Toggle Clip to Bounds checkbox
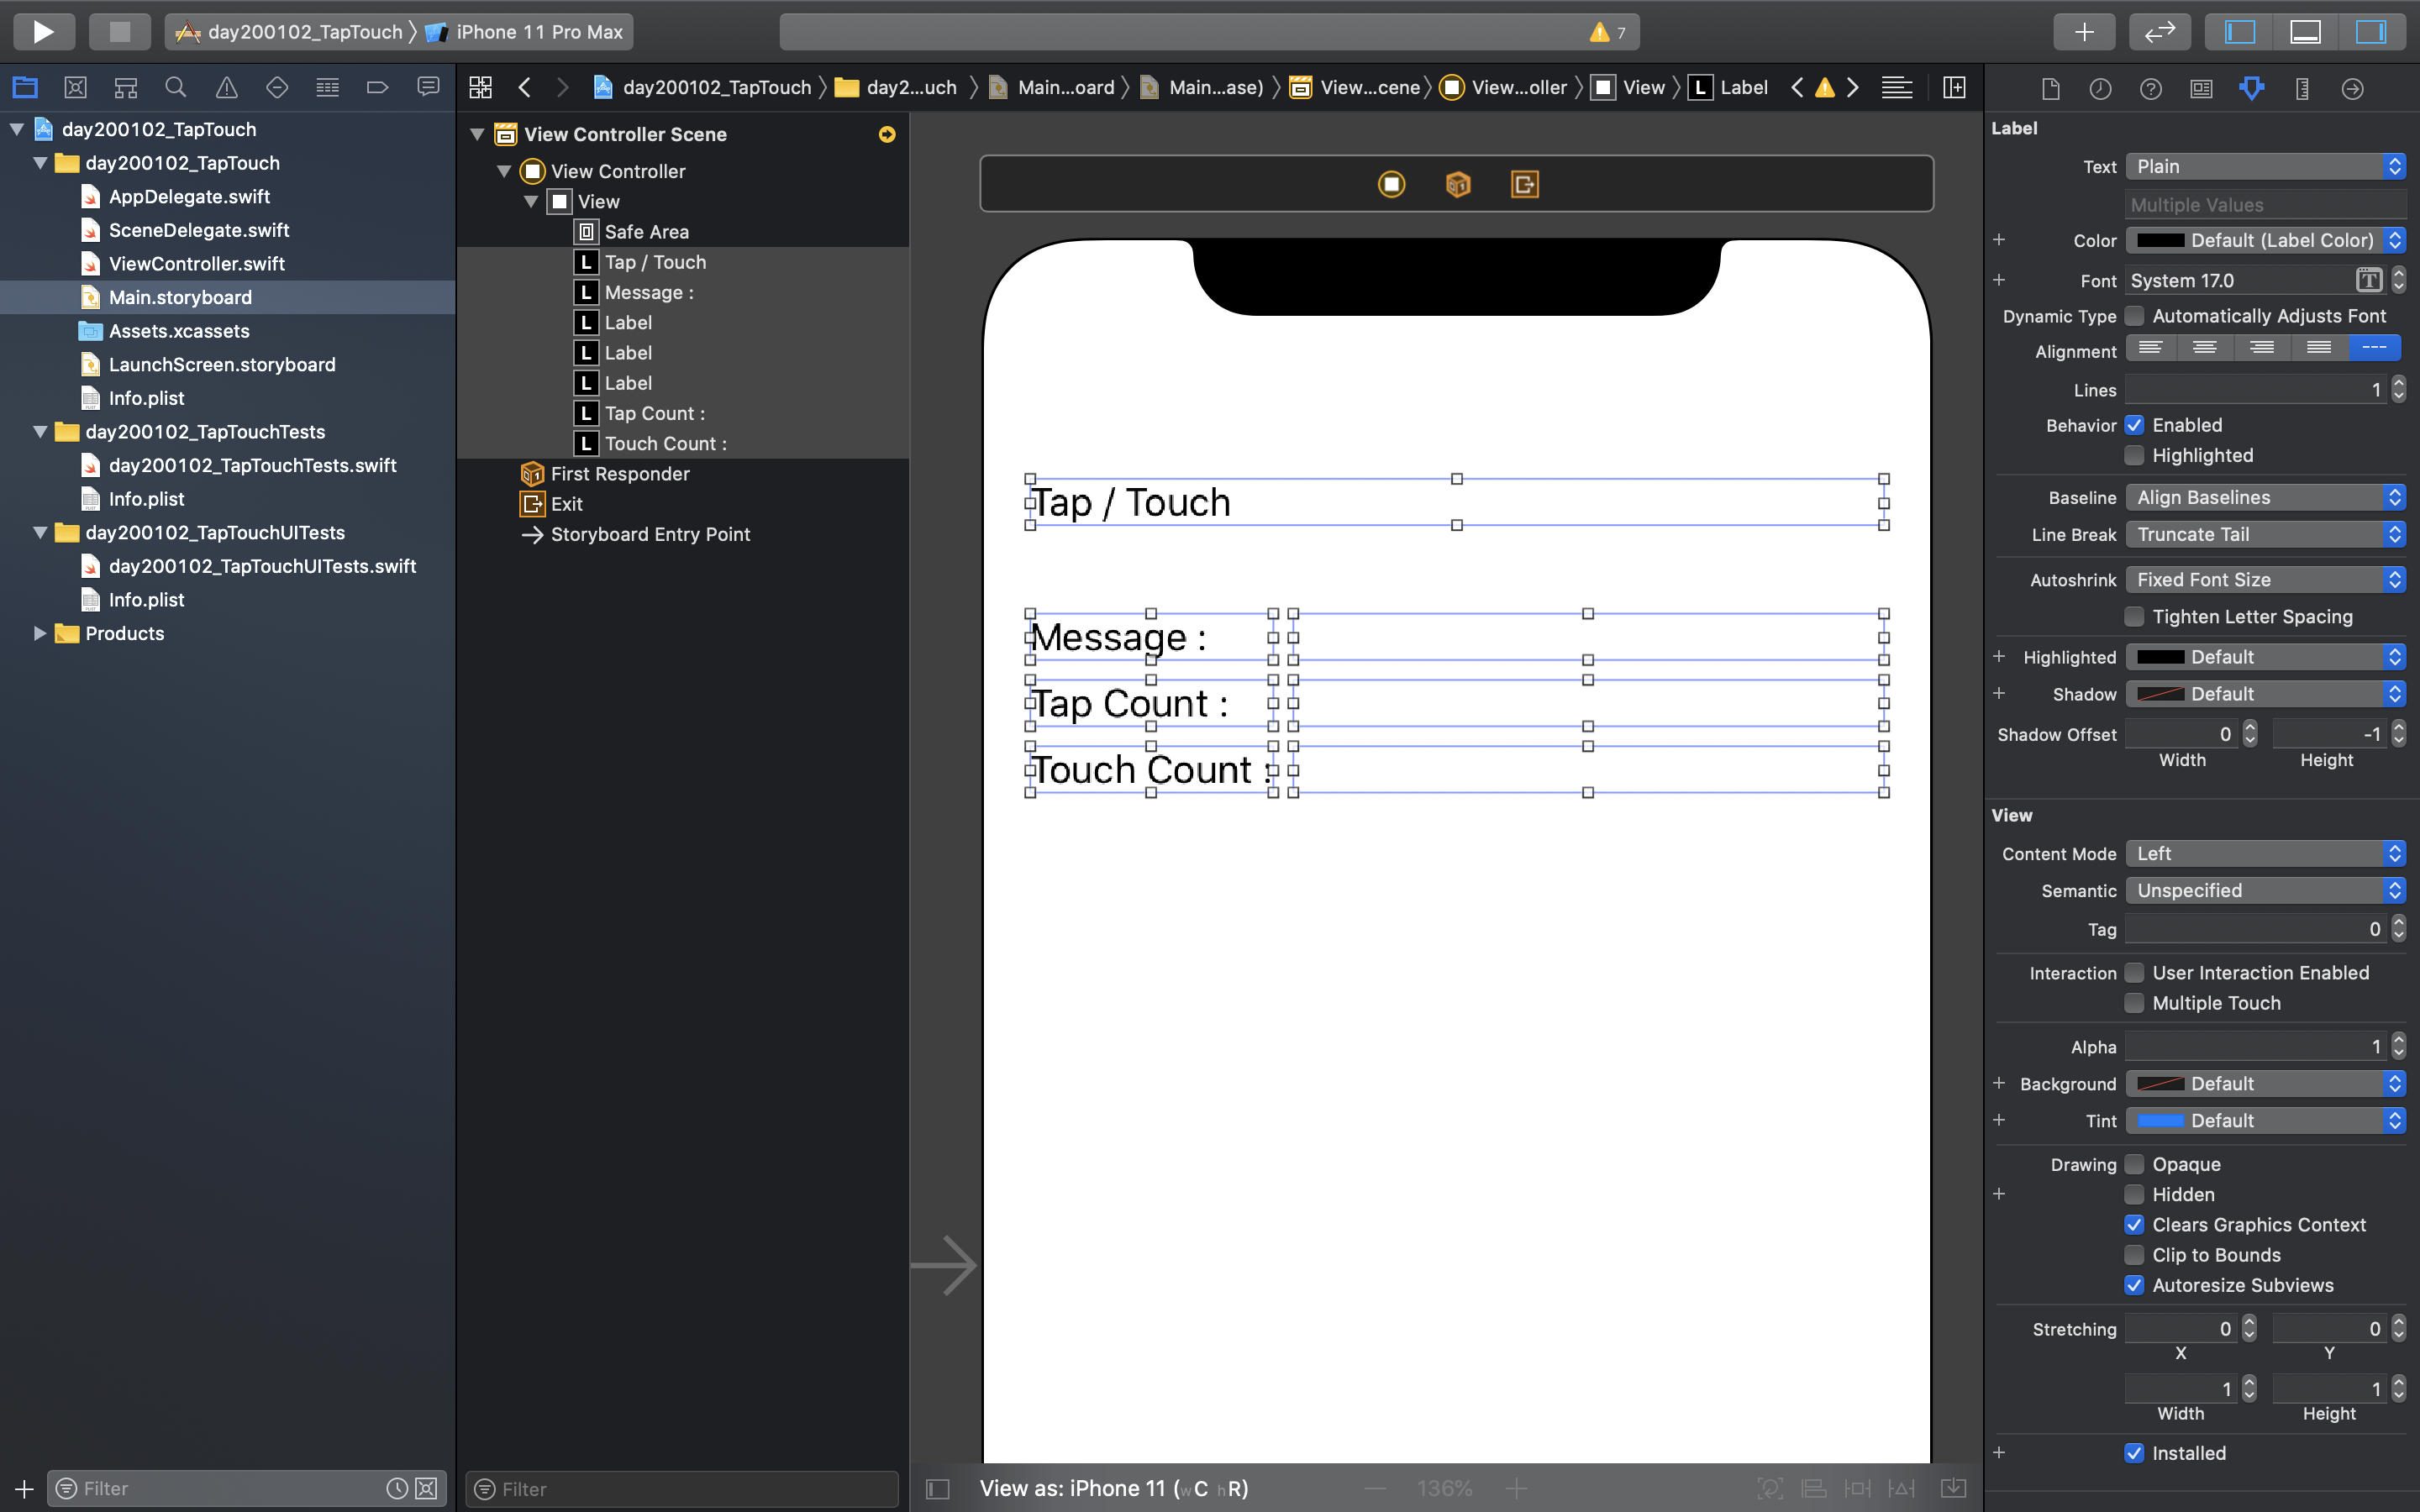The height and width of the screenshot is (1512, 2420). pos(2134,1255)
